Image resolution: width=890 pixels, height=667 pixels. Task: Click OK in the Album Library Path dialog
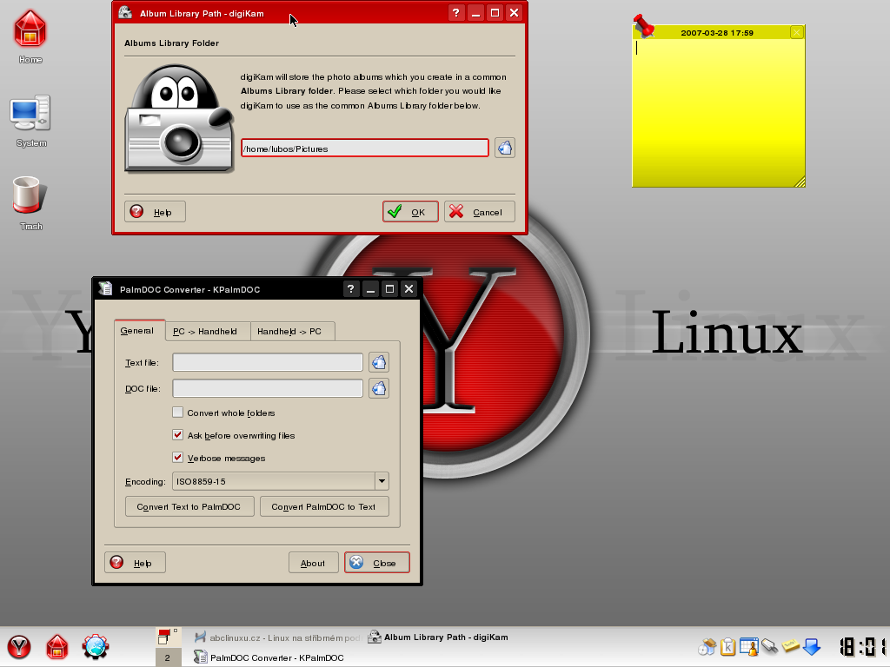410,212
